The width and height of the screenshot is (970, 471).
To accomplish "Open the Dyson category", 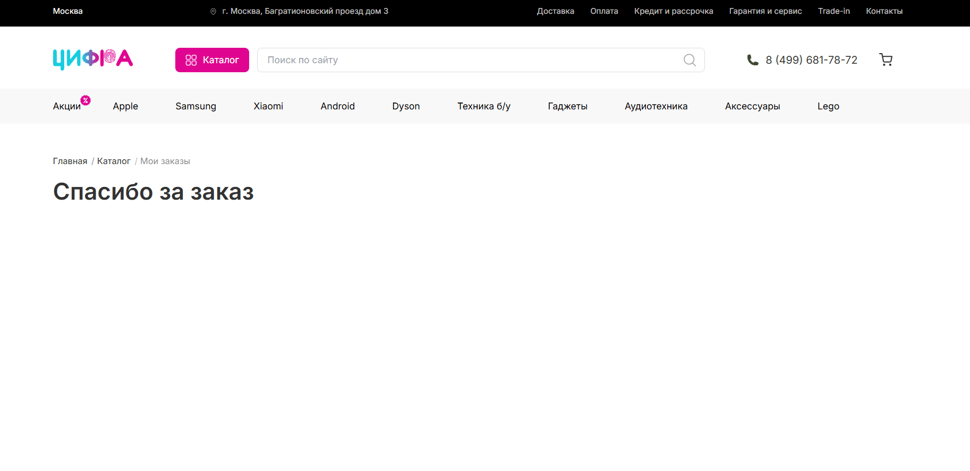I will (406, 106).
